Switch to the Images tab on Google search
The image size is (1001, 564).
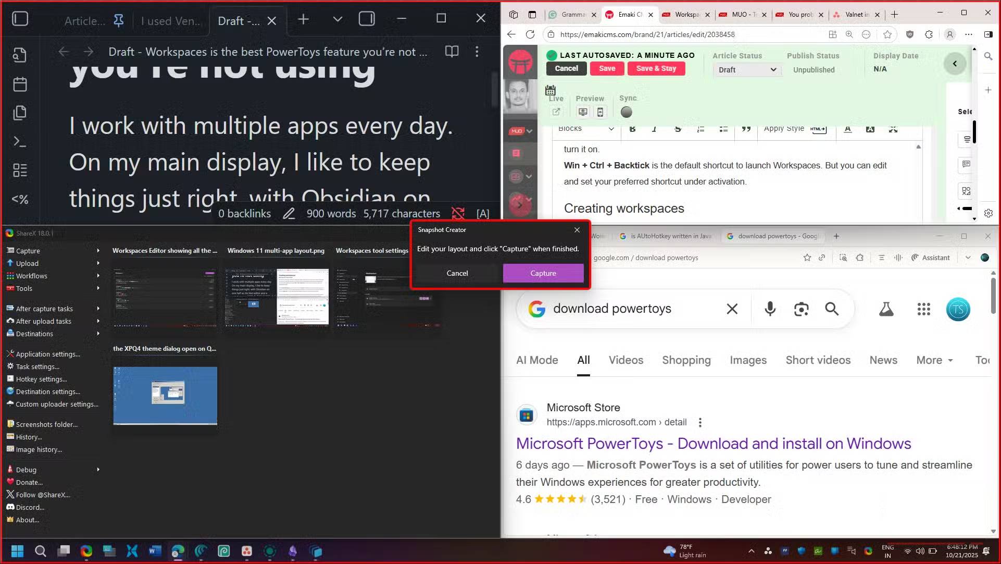point(748,360)
